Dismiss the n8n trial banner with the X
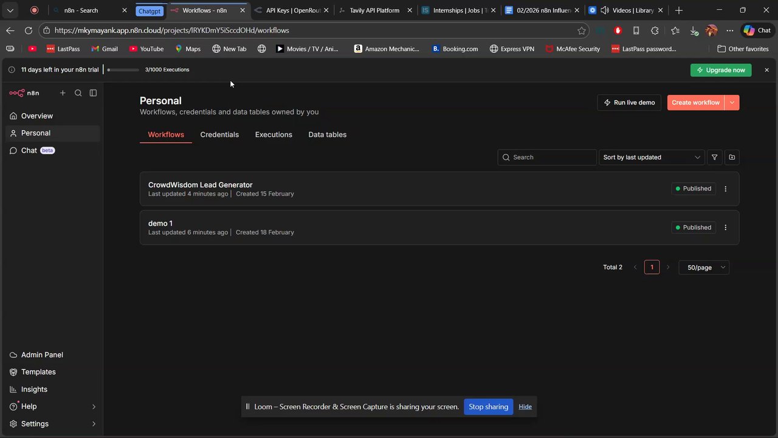778x438 pixels. click(766, 70)
